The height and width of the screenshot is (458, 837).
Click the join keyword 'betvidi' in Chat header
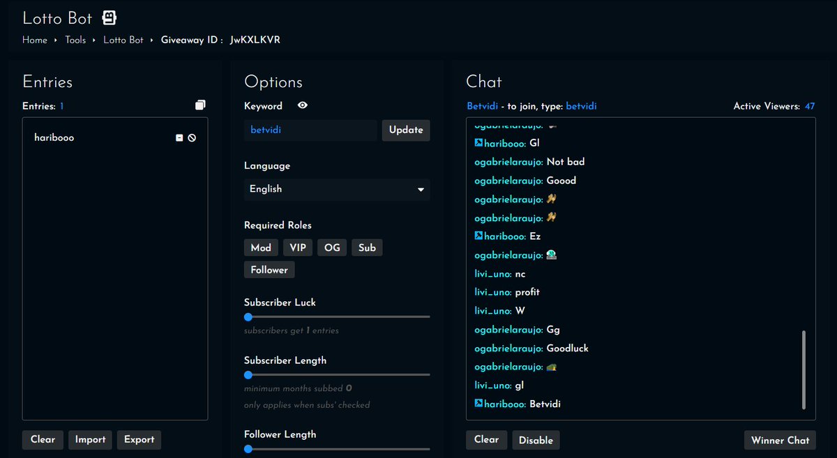(581, 106)
